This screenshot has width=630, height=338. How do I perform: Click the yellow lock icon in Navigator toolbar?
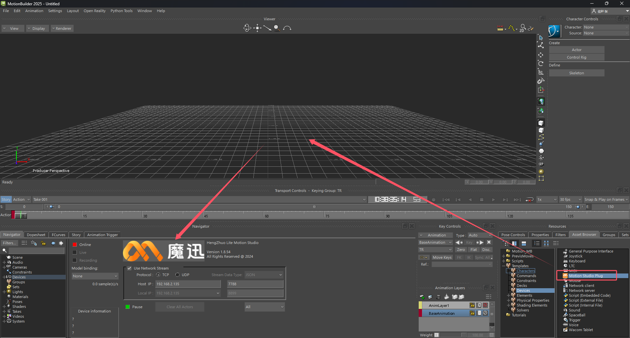pyautogui.click(x=43, y=243)
